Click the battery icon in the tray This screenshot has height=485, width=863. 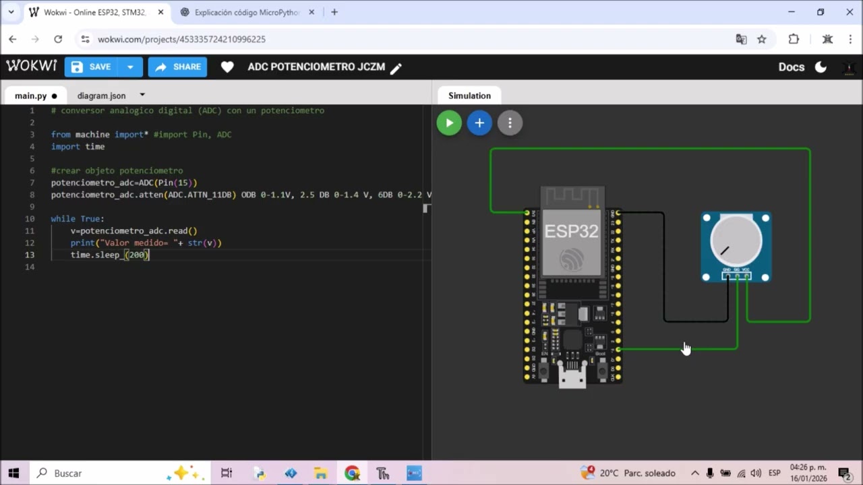726,473
